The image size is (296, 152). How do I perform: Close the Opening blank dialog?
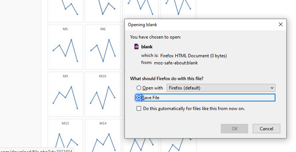coord(281,24)
